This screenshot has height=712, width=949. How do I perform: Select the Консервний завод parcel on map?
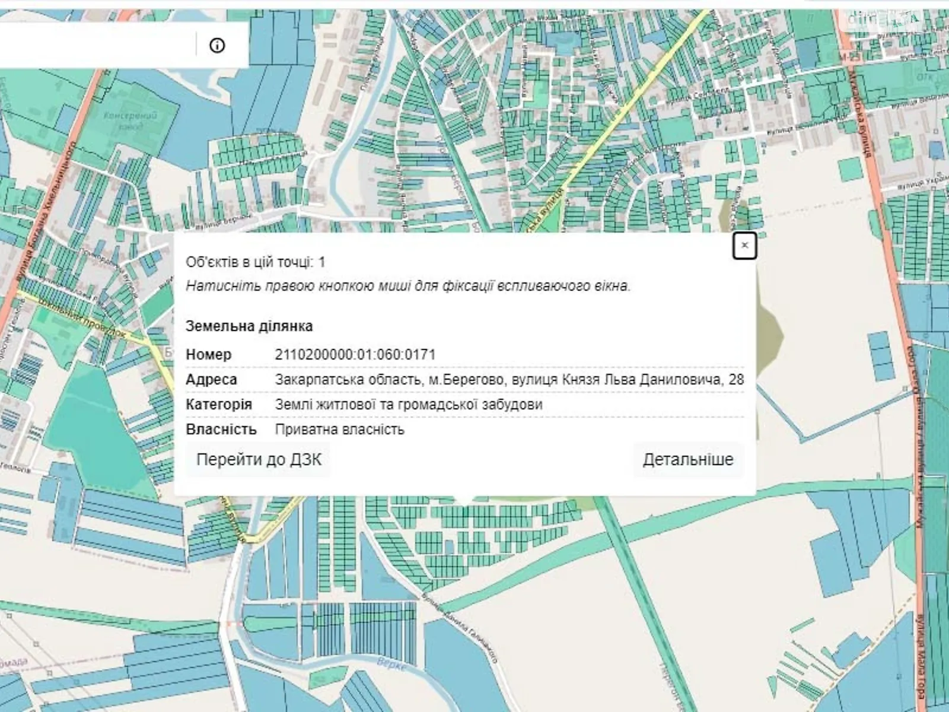coord(130,121)
